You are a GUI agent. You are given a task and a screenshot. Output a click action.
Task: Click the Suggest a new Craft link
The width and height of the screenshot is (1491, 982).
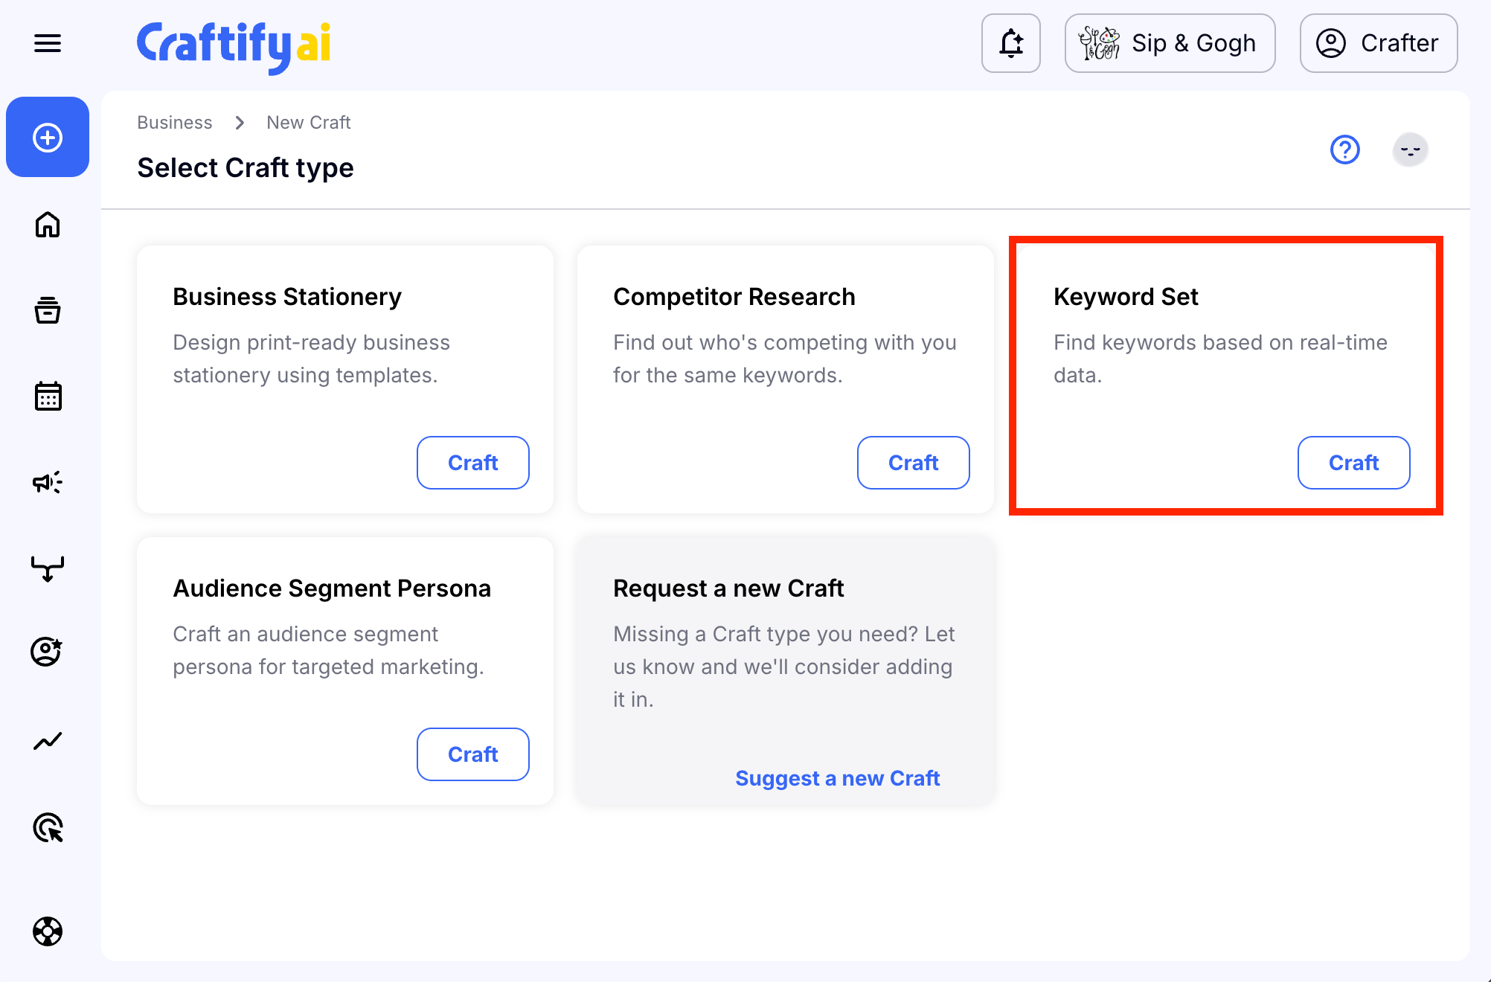pyautogui.click(x=837, y=778)
